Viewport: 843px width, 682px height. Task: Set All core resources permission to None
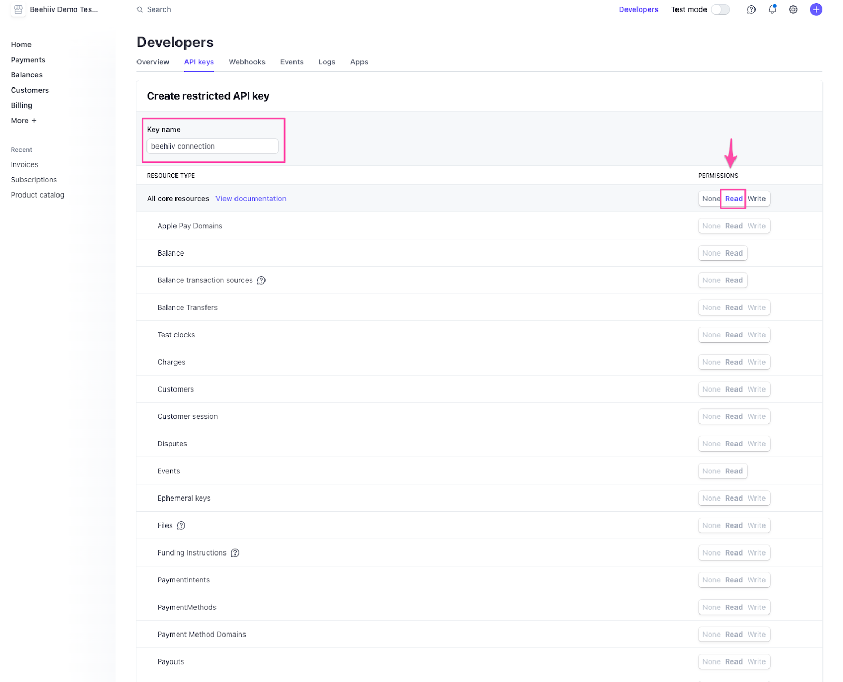(x=711, y=199)
